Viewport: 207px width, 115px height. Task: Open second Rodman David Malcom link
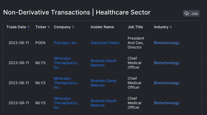tap(103, 83)
